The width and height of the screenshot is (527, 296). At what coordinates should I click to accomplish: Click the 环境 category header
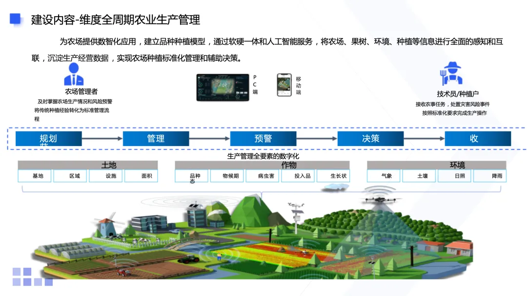pyautogui.click(x=437, y=165)
